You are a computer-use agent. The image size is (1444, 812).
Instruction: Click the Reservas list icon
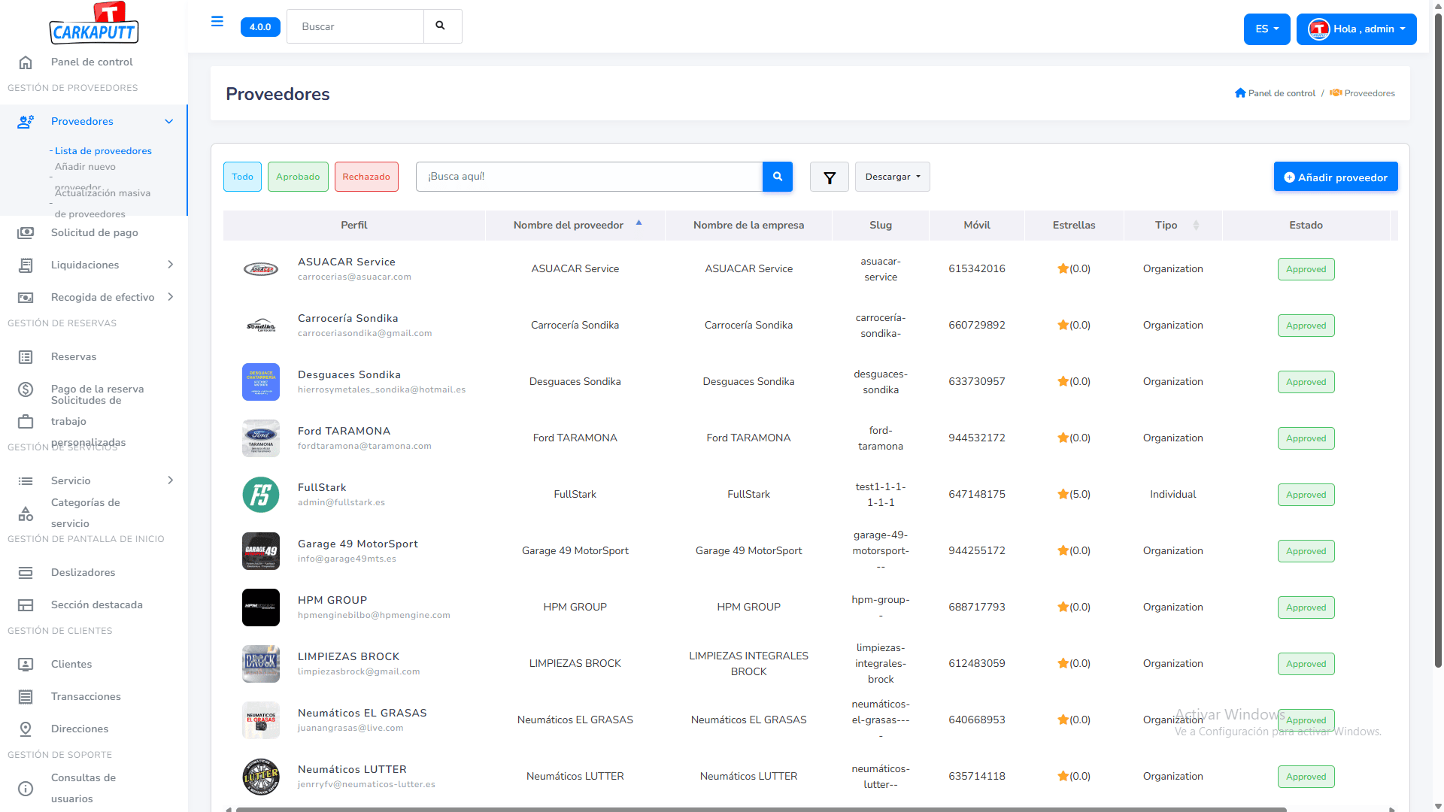click(26, 357)
